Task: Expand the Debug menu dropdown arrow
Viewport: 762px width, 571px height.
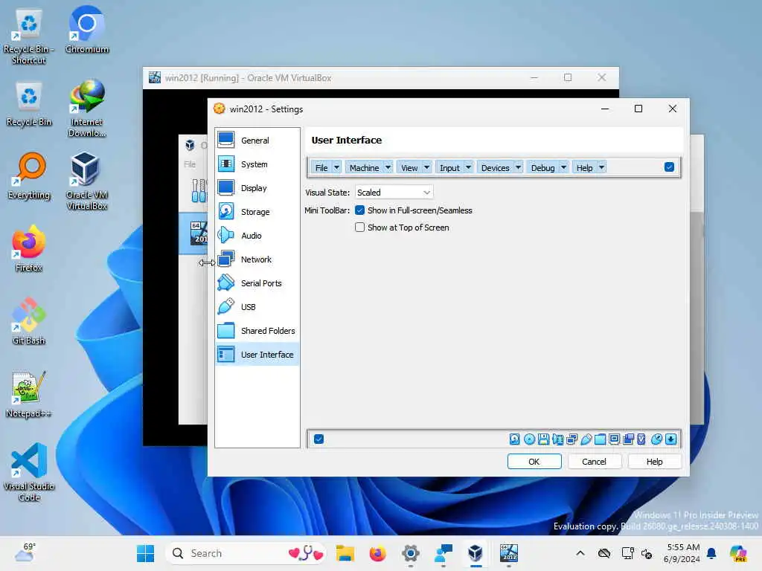Action: coord(564,167)
